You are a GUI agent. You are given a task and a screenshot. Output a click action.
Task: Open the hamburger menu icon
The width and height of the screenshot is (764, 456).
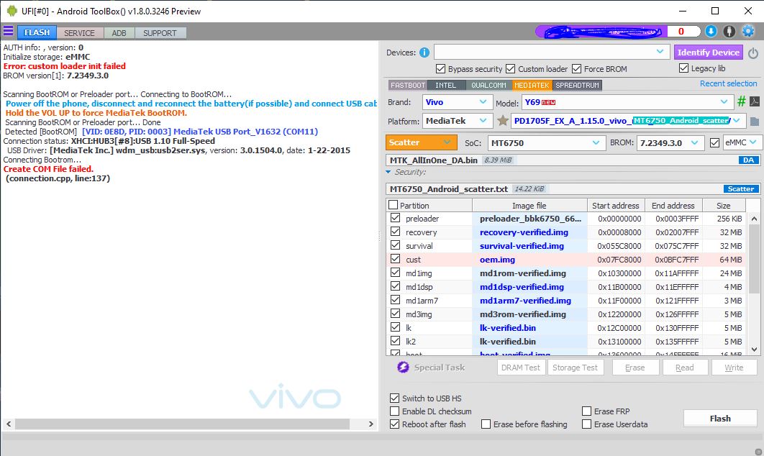pos(9,32)
